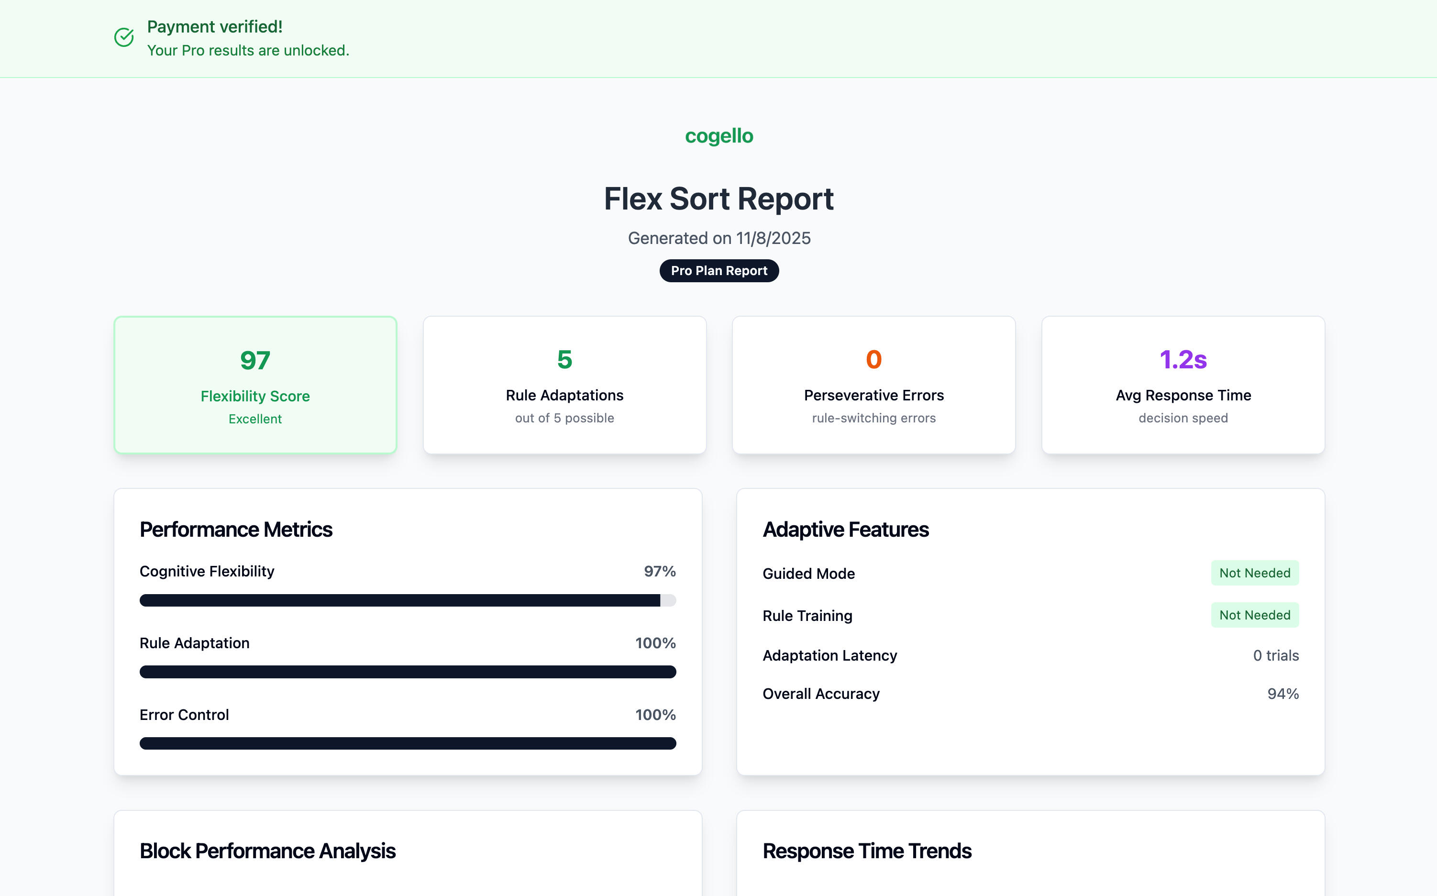Select the Flexibility Score card

tap(255, 385)
